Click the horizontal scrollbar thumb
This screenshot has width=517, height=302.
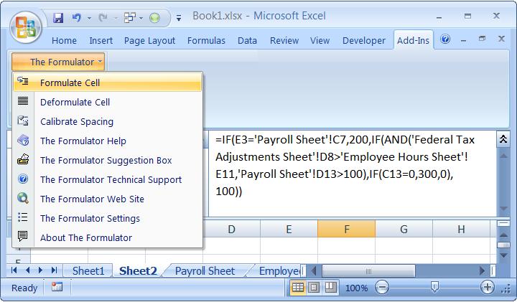pyautogui.click(x=368, y=271)
